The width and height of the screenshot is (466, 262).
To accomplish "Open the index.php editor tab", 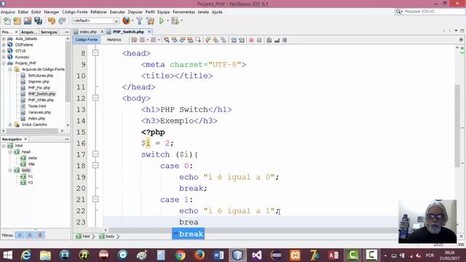I will 88,32.
